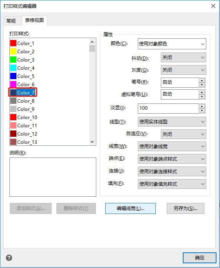Open the 线型 dropdown
This screenshot has width=220, height=268.
pos(172,122)
